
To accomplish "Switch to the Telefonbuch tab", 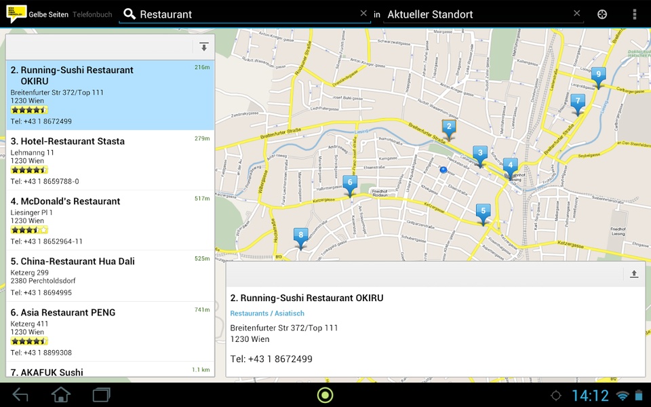I will pyautogui.click(x=92, y=14).
